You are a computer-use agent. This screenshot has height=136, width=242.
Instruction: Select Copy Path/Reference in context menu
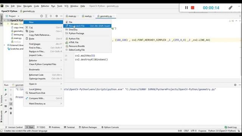coord(43,35)
